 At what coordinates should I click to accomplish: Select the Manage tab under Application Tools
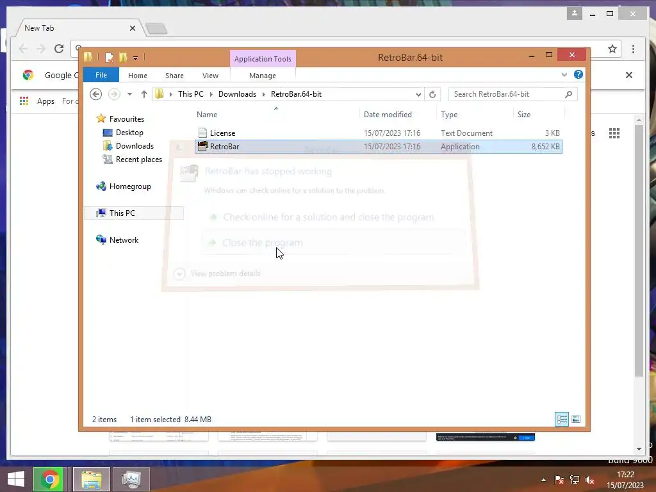(x=262, y=76)
